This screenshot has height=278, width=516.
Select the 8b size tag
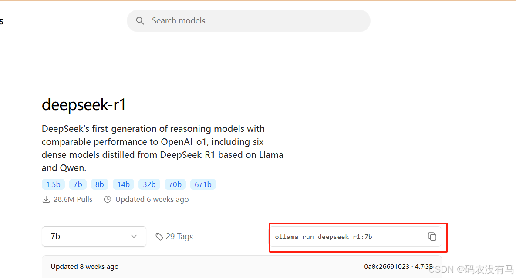[x=100, y=184]
